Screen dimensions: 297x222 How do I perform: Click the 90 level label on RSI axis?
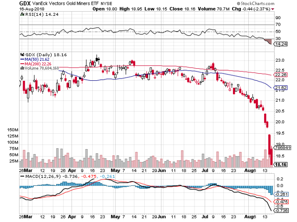[278, 18]
